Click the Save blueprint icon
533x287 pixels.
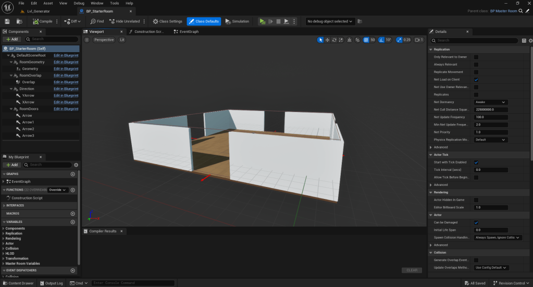pyautogui.click(x=7, y=21)
